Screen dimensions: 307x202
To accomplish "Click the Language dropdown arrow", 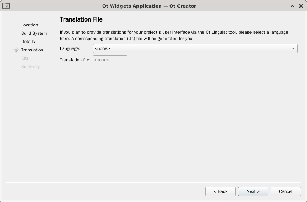I will (x=293, y=48).
